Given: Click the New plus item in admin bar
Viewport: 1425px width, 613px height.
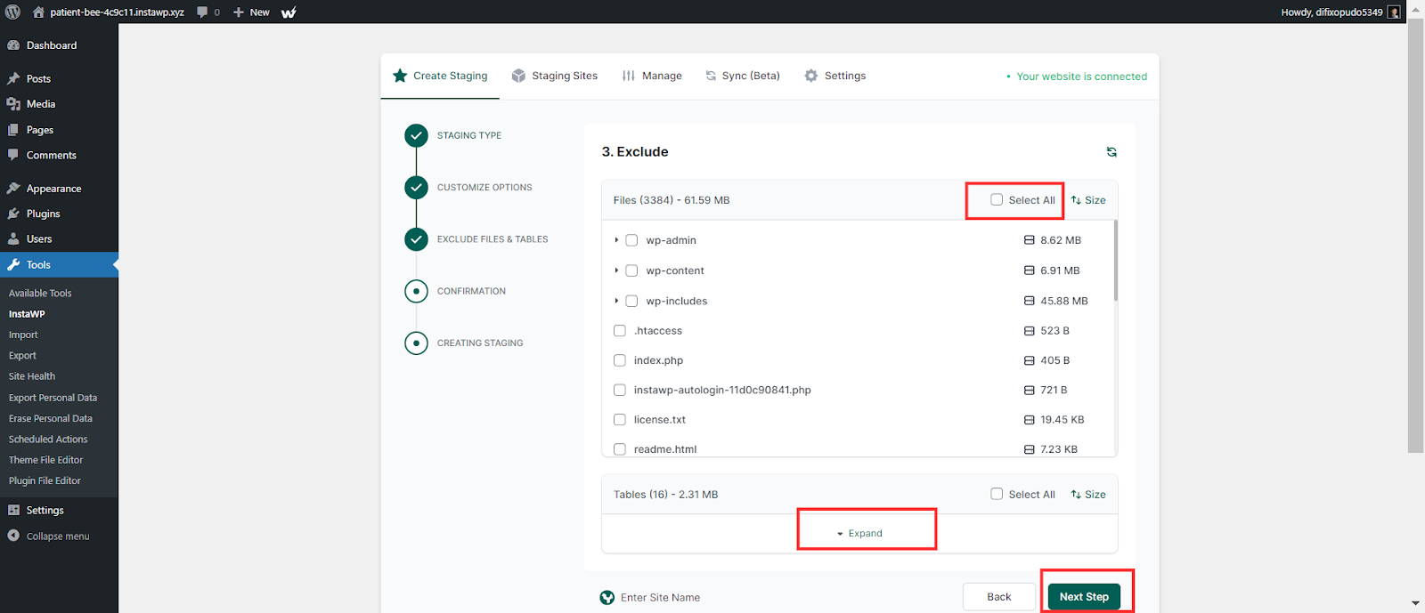Looking at the screenshot, I should (251, 12).
